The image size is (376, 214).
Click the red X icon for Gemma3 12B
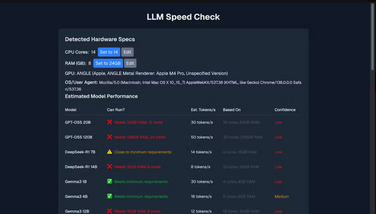(110, 211)
